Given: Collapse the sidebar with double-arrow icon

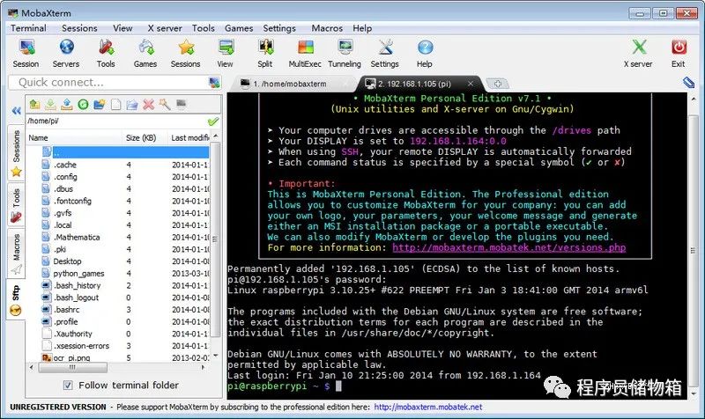Looking at the screenshot, I should point(16,111).
